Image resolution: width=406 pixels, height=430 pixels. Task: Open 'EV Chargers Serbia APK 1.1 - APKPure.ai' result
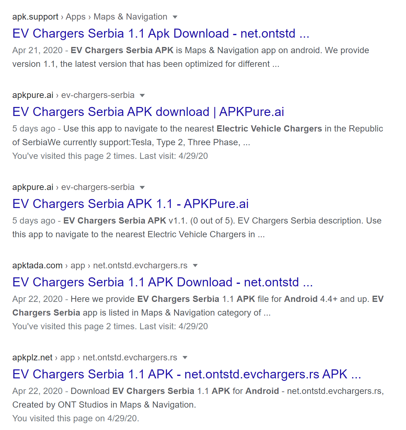click(130, 204)
